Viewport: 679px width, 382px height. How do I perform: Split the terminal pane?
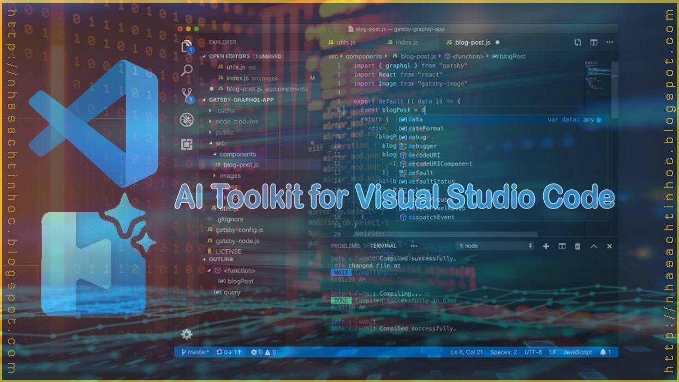pyautogui.click(x=562, y=246)
